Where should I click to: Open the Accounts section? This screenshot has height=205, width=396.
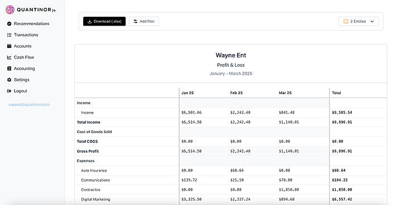23,46
